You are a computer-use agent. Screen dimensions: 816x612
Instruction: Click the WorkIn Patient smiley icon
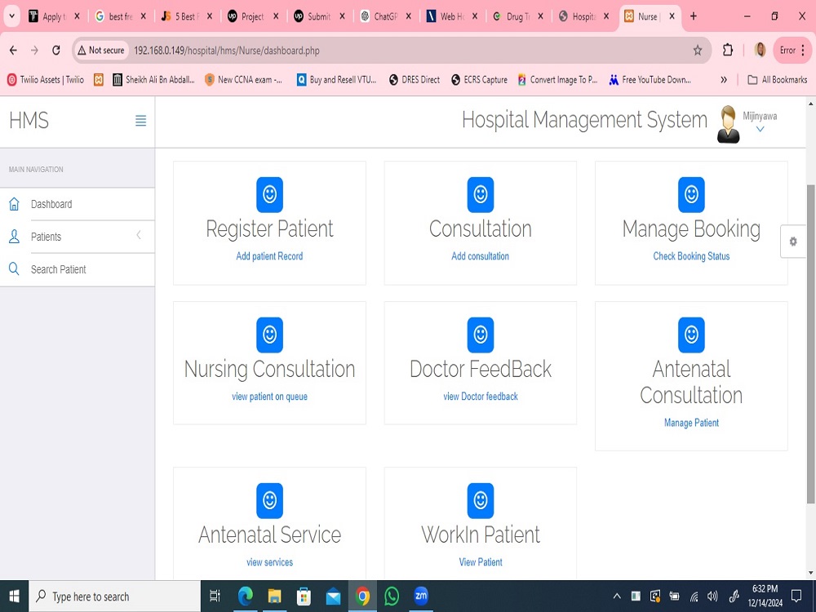tap(481, 501)
